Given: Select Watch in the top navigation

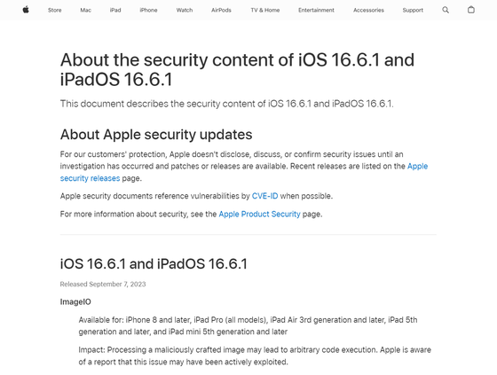Looking at the screenshot, I should 185,10.
